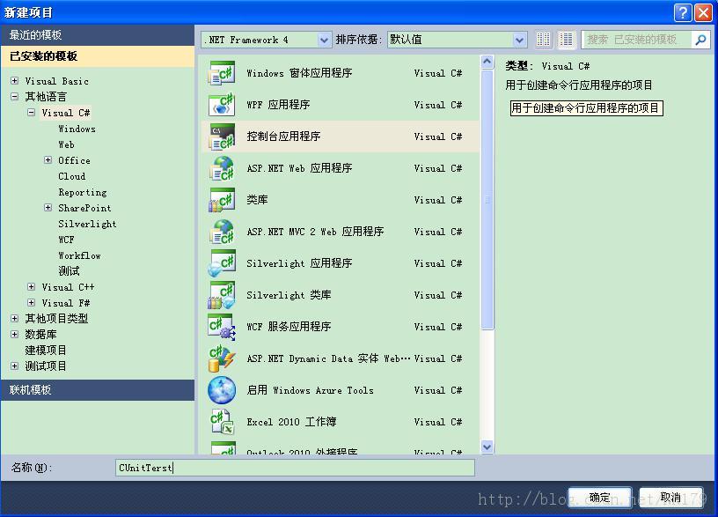Choose the WCF 服务应用程序 icon
The width and height of the screenshot is (718, 517).
click(222, 327)
